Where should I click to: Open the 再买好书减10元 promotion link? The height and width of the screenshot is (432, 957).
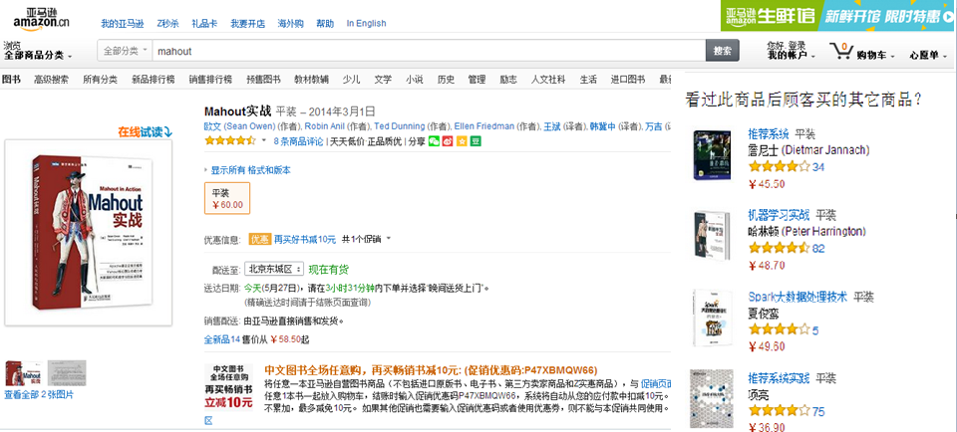(x=305, y=240)
